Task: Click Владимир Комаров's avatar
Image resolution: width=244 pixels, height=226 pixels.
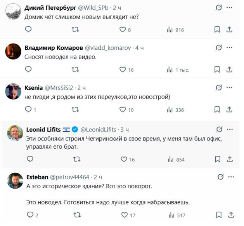Action: coord(13,52)
